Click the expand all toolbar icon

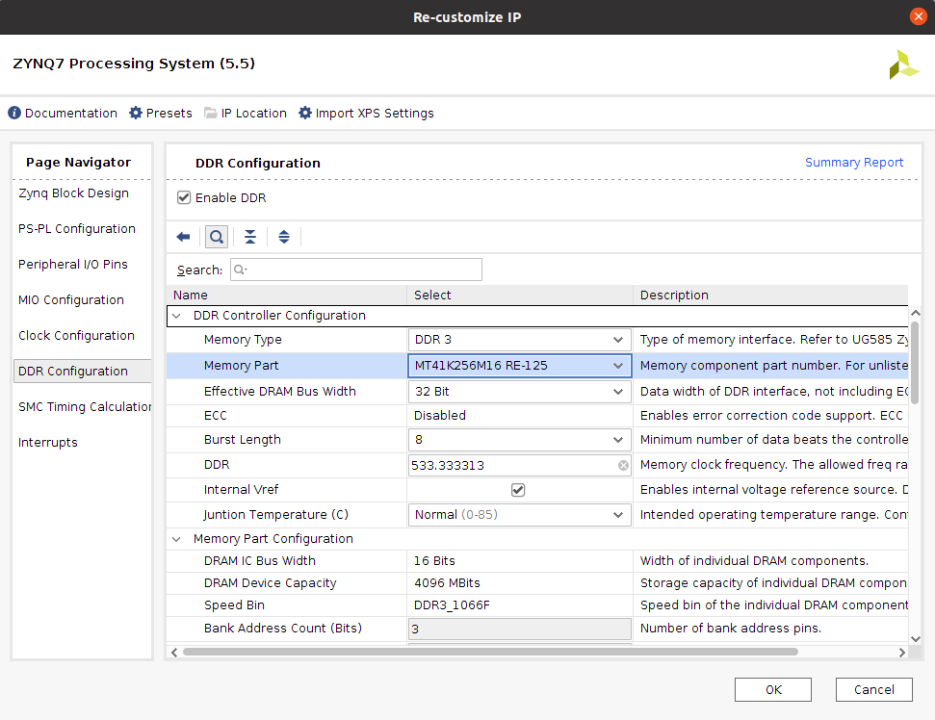pyautogui.click(x=284, y=237)
